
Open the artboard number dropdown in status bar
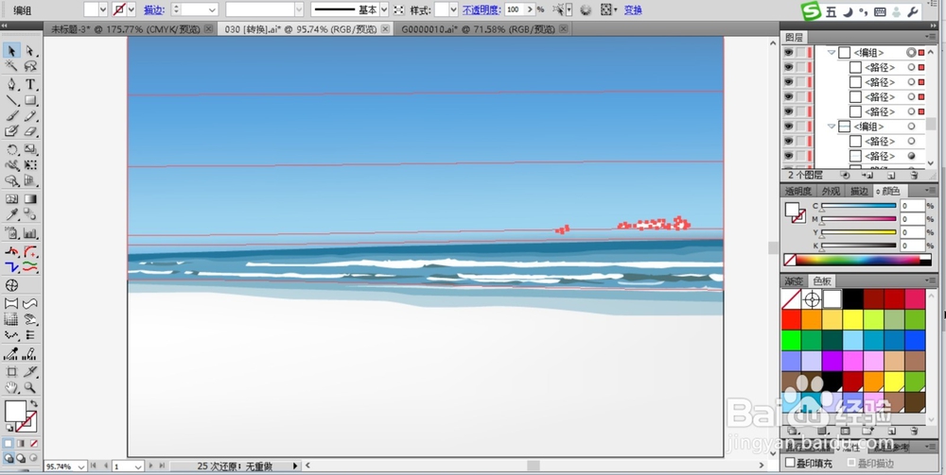pyautogui.click(x=138, y=466)
